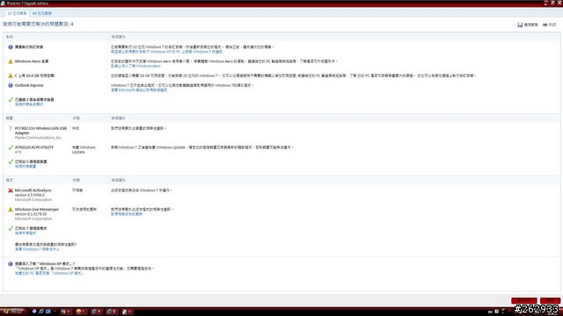Select Live Messenger version 8.1.0178.00 text
The height and width of the screenshot is (316, 563).
coord(31,214)
